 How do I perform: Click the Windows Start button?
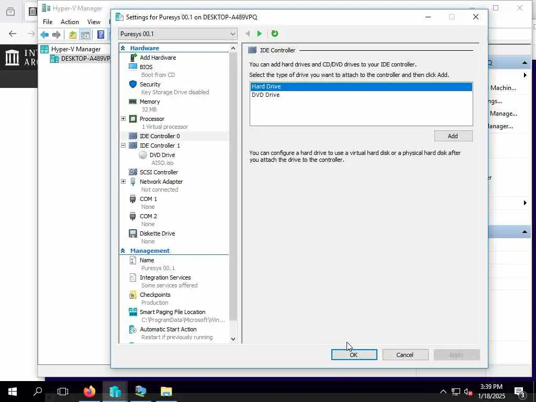[x=13, y=392]
